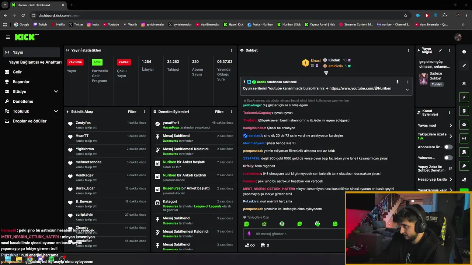
Task: Click the pin icon on pinned message
Action: point(398,82)
